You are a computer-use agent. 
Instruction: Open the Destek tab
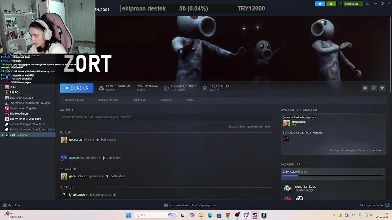click(x=190, y=100)
